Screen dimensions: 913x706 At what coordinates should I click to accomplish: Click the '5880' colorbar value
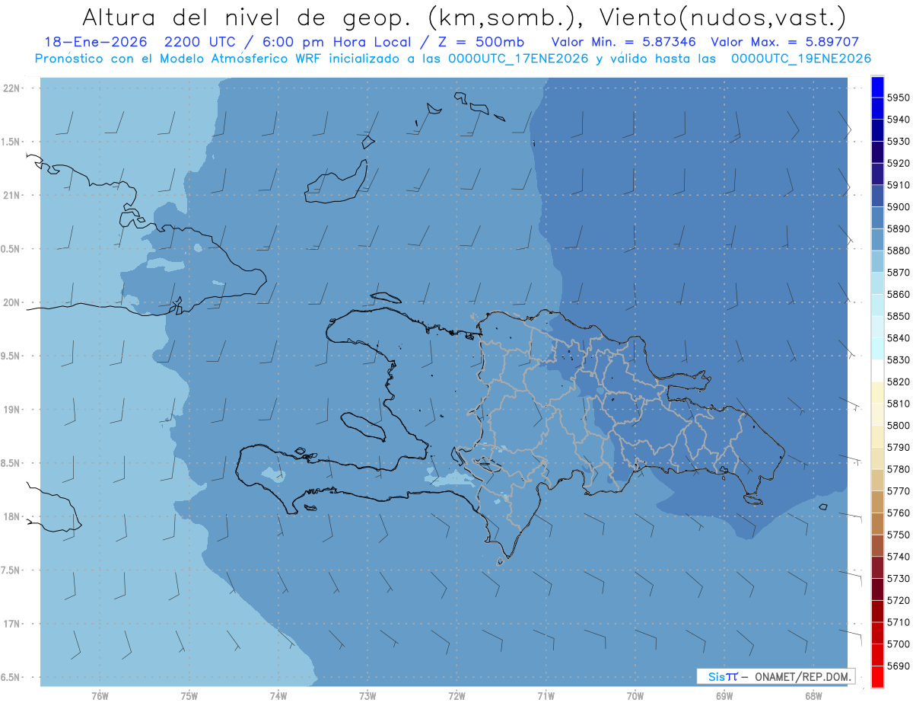899,251
